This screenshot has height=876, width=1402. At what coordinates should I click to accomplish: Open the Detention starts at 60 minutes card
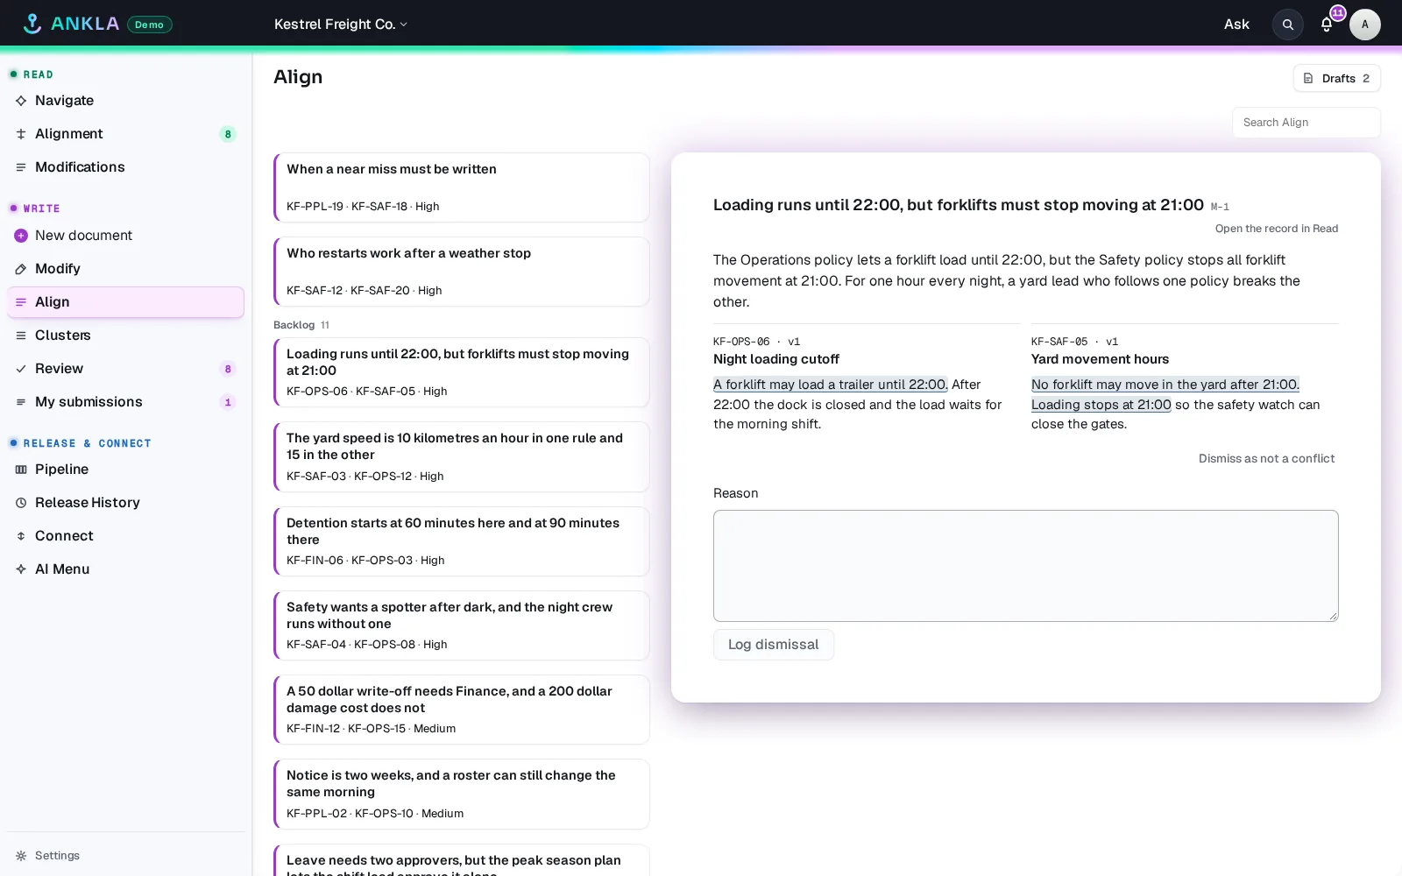tap(462, 541)
